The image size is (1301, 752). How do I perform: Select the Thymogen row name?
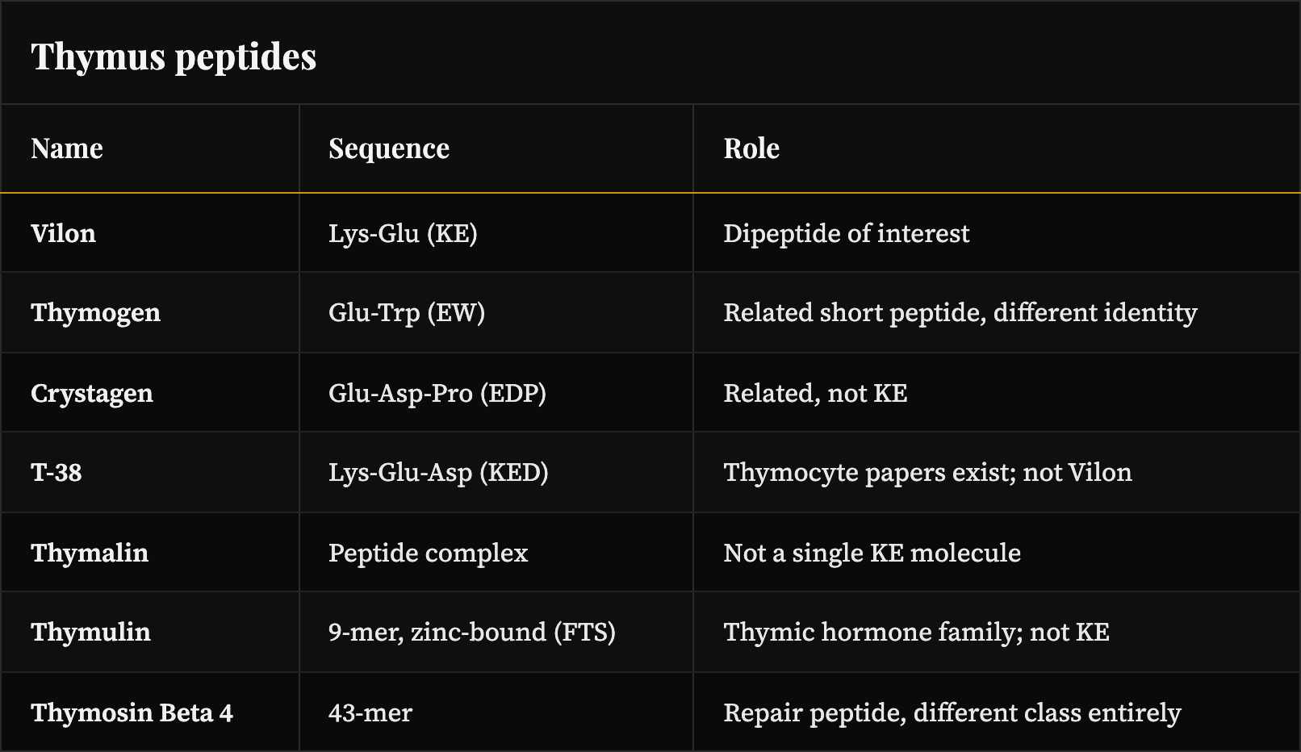point(149,312)
